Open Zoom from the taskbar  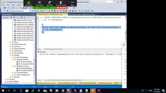pyautogui.click(x=93, y=91)
